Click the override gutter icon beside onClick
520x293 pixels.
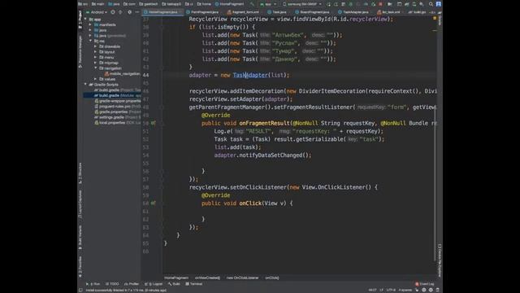click(153, 203)
